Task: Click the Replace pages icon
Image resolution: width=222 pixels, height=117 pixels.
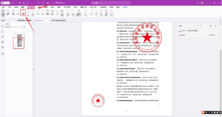Action: pos(47,12)
